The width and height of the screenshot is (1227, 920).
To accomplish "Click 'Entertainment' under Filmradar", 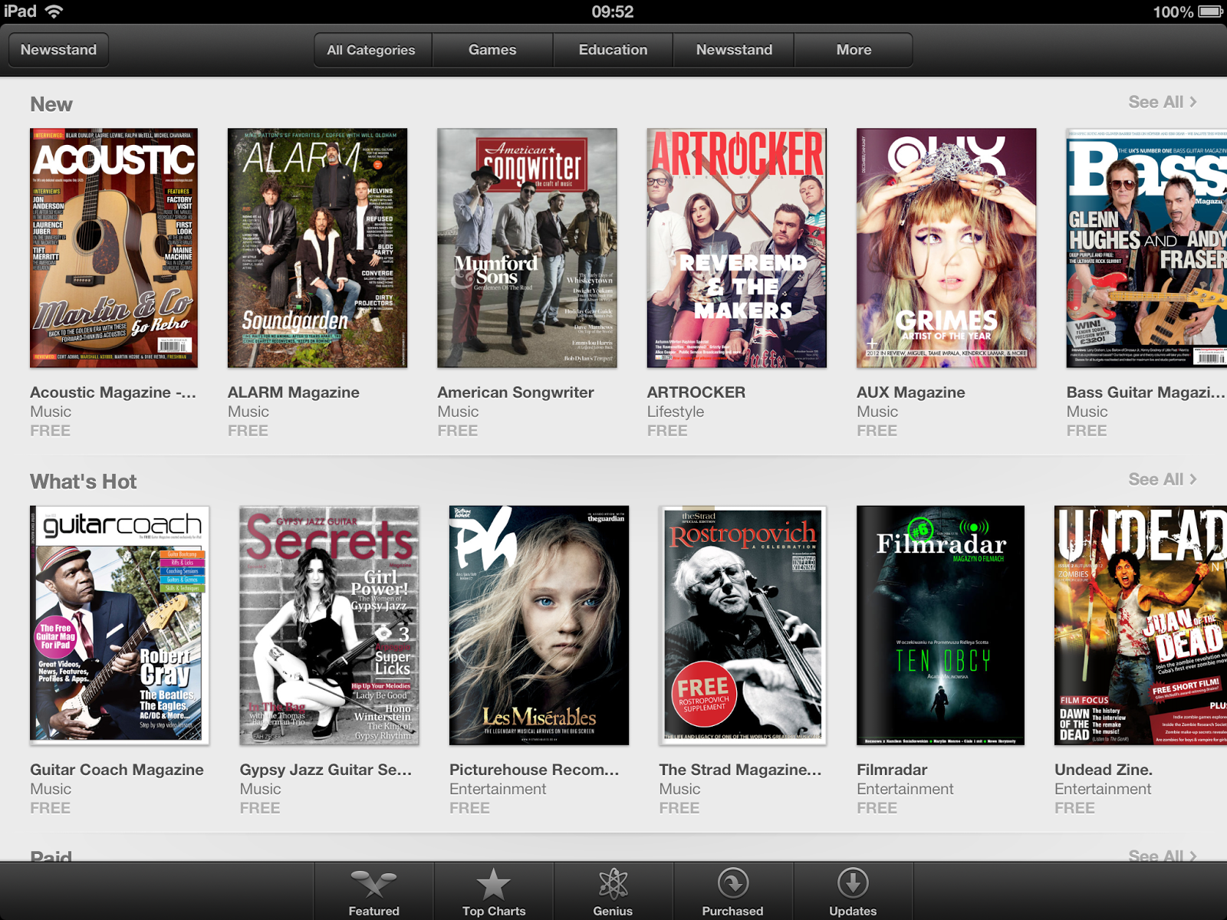I will pos(905,789).
